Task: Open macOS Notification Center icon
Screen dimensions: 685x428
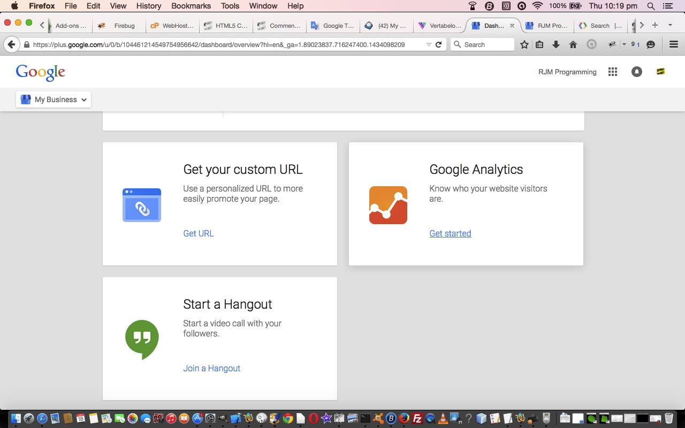Action: point(667,6)
